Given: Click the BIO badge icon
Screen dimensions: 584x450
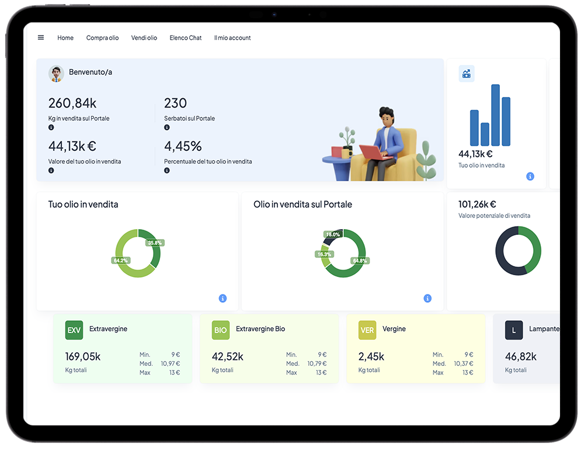Looking at the screenshot, I should pos(221,330).
